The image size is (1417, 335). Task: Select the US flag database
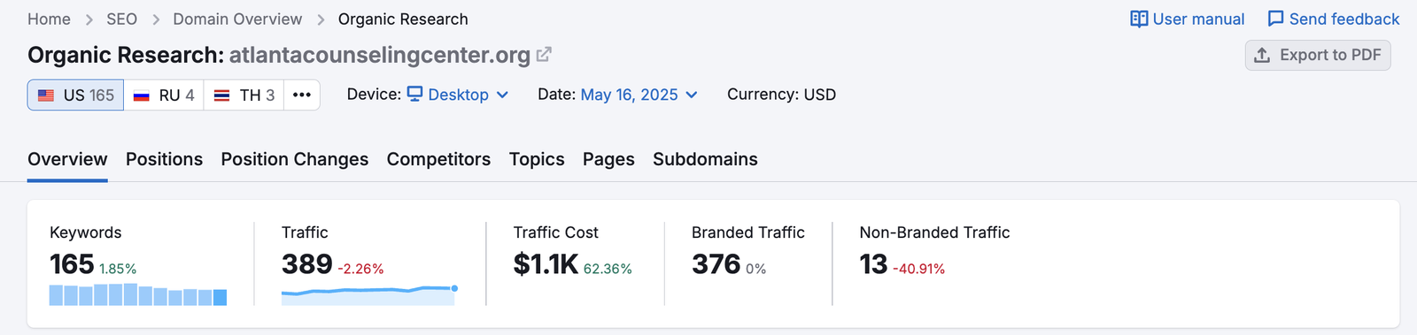coord(75,95)
